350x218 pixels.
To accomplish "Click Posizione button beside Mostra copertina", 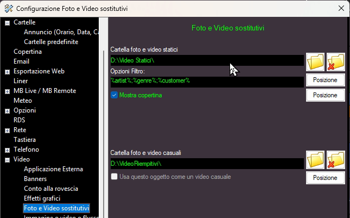I will 325,95.
